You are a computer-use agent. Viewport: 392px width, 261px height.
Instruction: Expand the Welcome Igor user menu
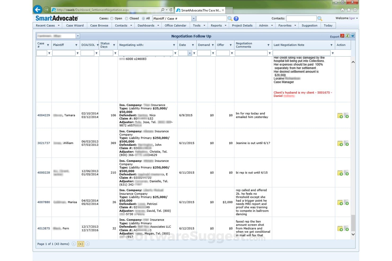(x=347, y=18)
